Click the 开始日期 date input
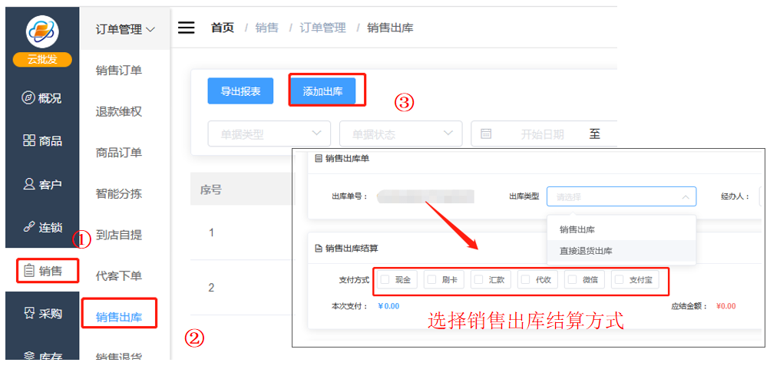The image size is (770, 369). [x=542, y=134]
